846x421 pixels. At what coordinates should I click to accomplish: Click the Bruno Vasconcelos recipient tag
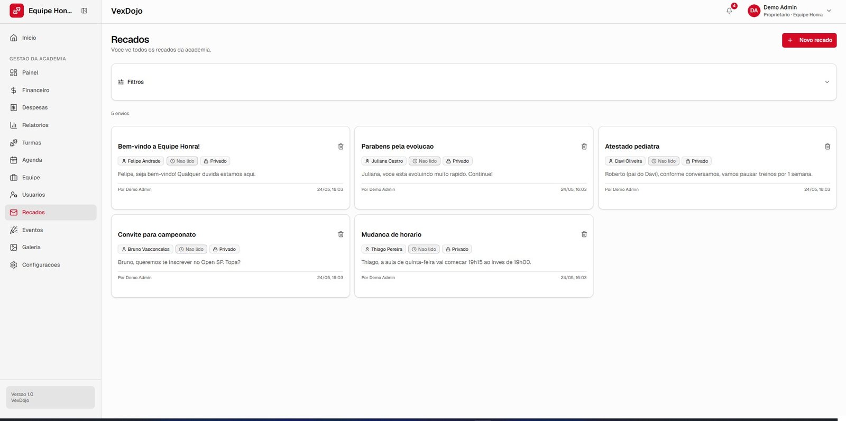(145, 249)
